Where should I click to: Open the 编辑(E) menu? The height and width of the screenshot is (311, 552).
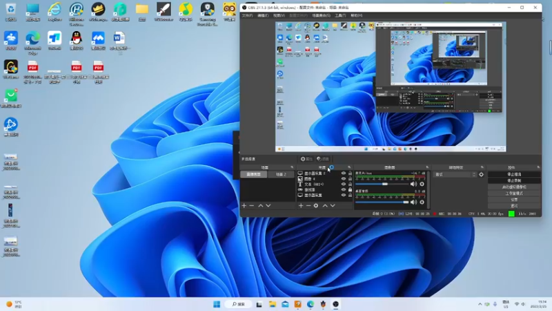(x=263, y=15)
